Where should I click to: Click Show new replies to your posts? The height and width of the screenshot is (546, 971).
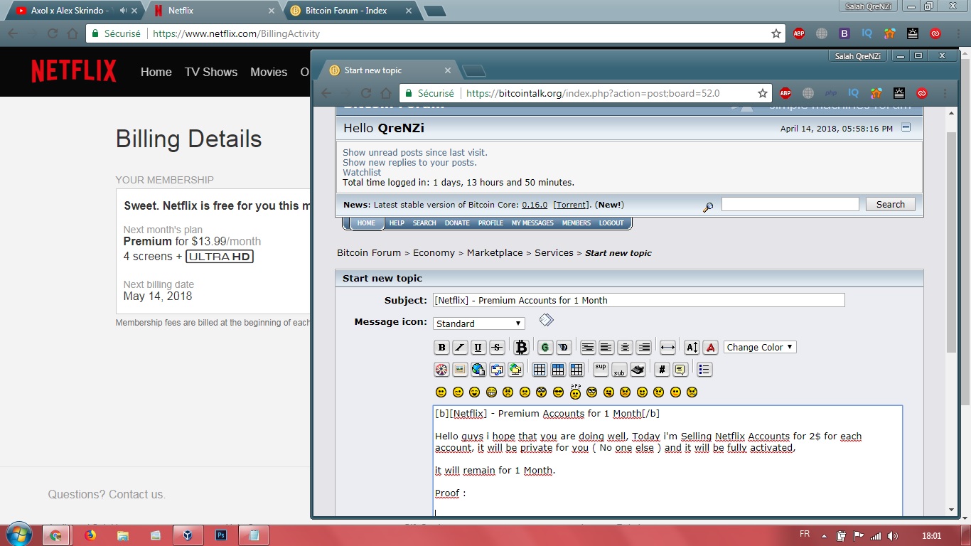coord(409,163)
